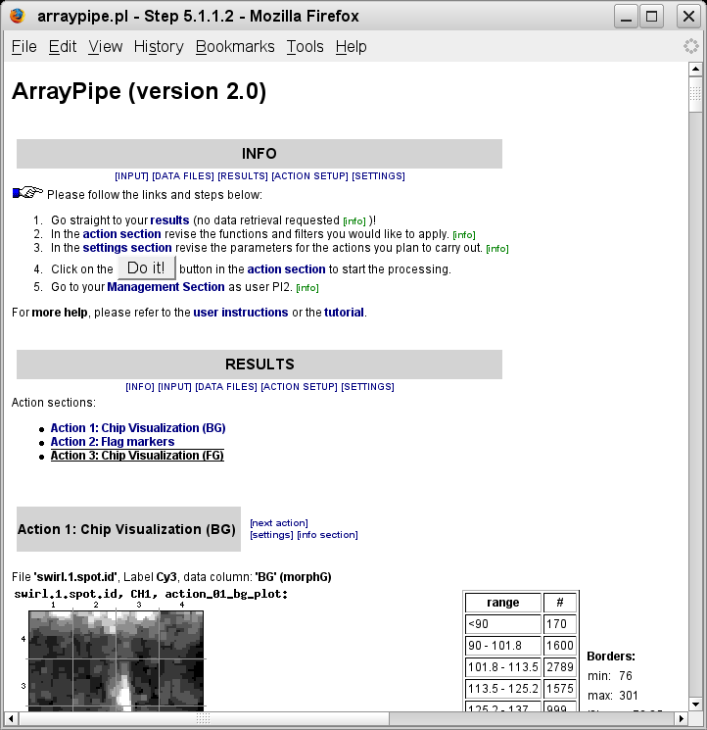The width and height of the screenshot is (707, 730).
Task: Click the '2789' count cell
Action: tap(559, 666)
